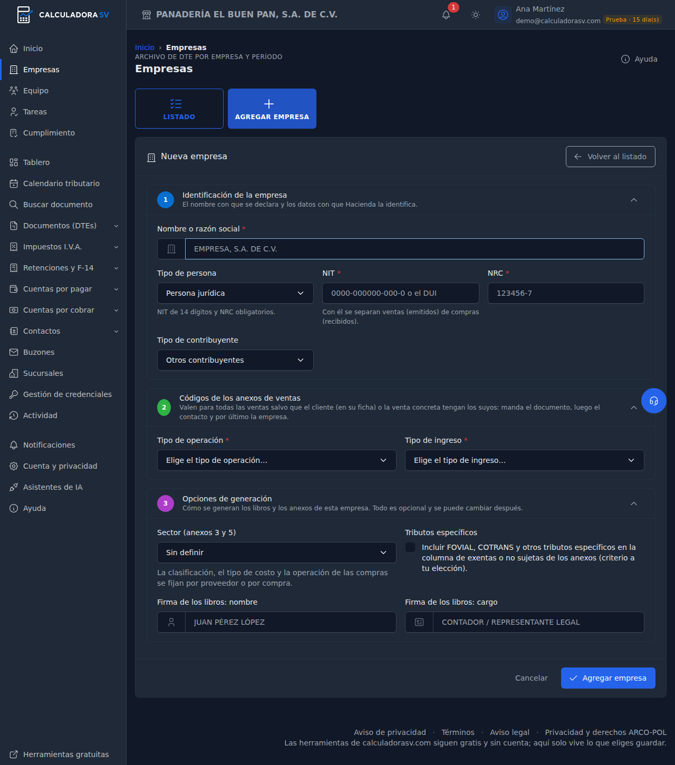Open the Sector (anexos 3 y 5) dropdown

click(277, 553)
